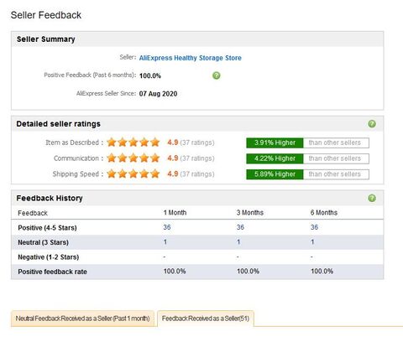
Task: Click the Item as Described 37 ratings text
Action: pyautogui.click(x=197, y=143)
